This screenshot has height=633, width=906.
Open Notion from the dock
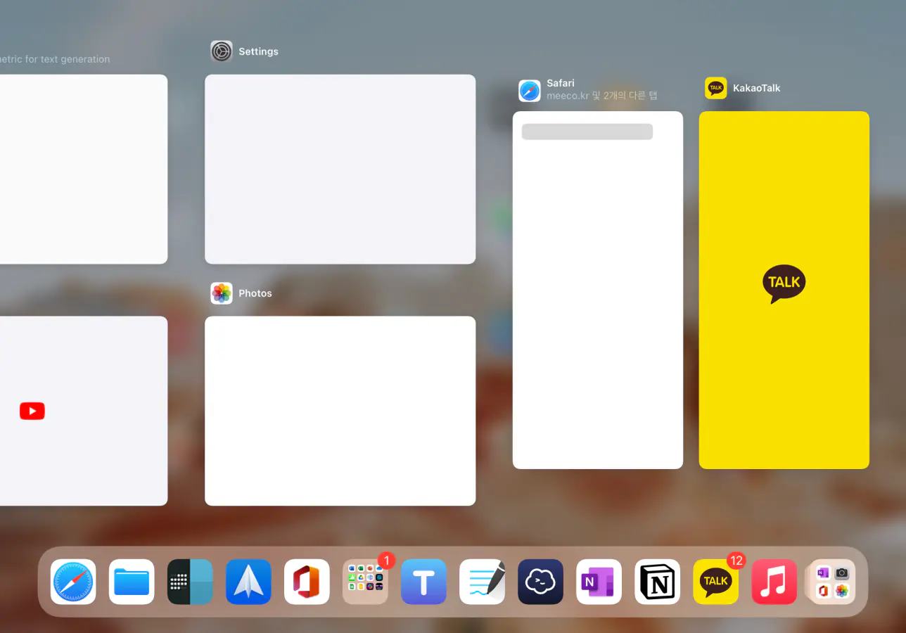point(657,582)
